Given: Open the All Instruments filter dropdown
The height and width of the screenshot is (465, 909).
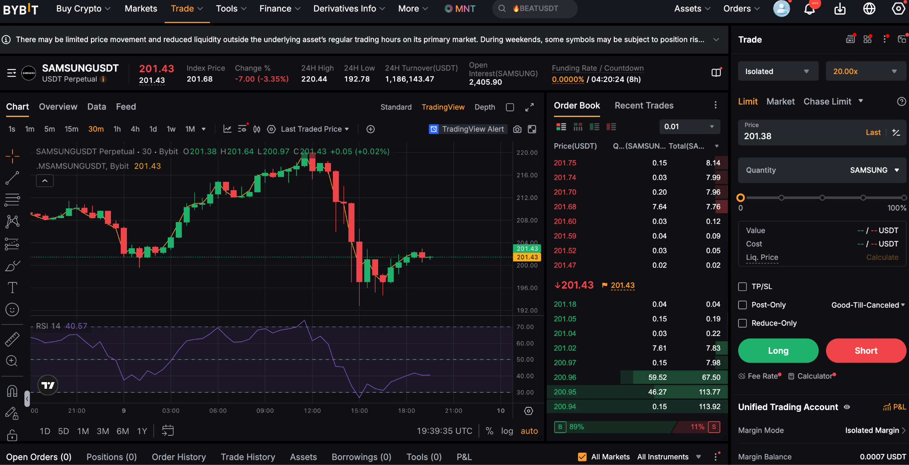Looking at the screenshot, I should point(669,457).
